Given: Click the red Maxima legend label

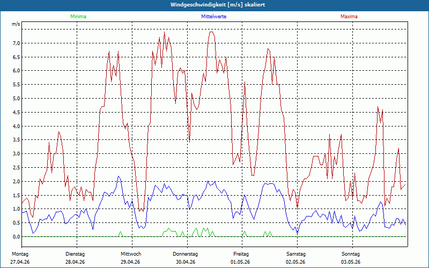Looking at the screenshot, I should (349, 17).
